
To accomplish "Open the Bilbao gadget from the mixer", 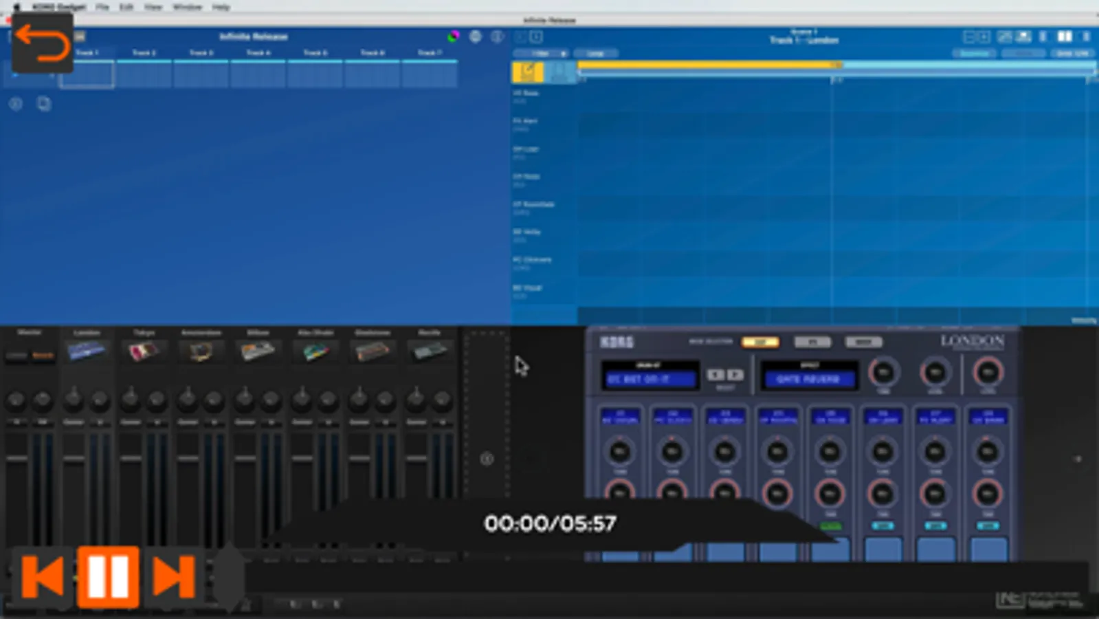I will pos(258,351).
